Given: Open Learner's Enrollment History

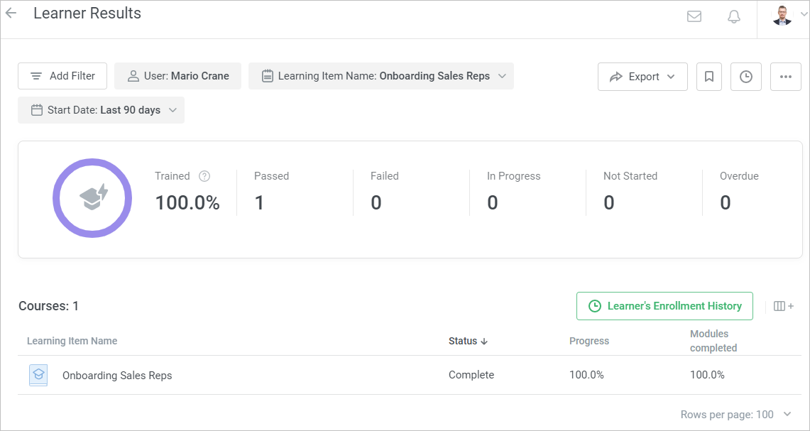Looking at the screenshot, I should click(664, 306).
